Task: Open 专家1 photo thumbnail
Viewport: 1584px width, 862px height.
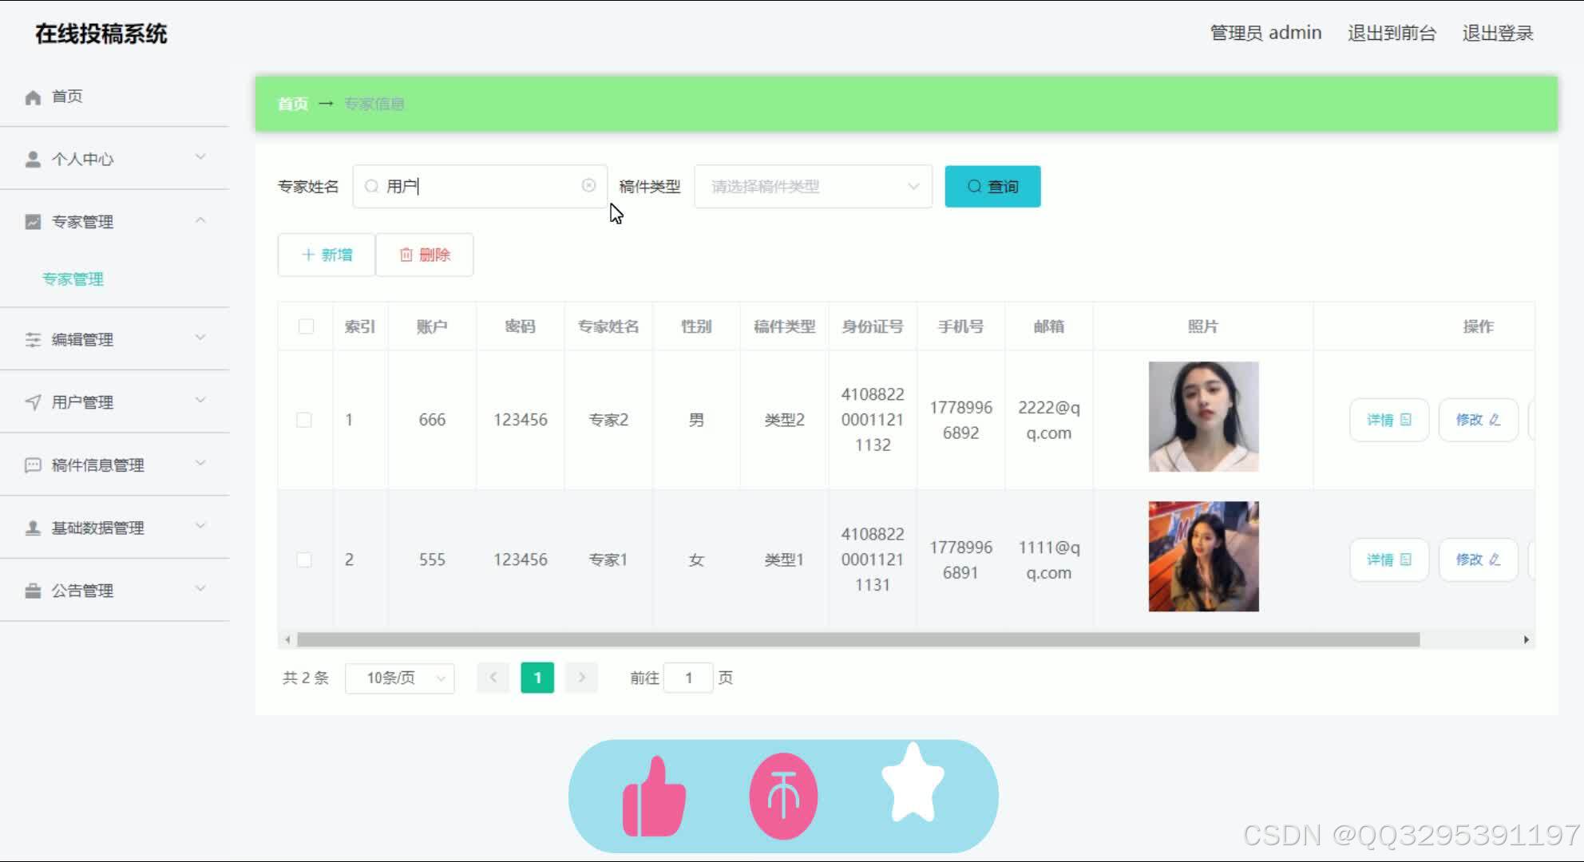Action: point(1203,556)
